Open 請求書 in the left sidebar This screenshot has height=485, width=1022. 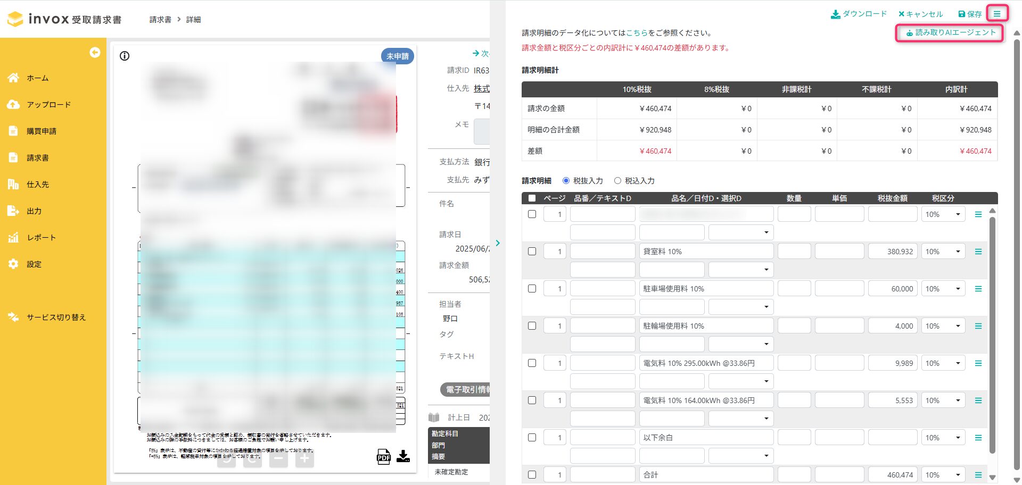[x=37, y=158]
